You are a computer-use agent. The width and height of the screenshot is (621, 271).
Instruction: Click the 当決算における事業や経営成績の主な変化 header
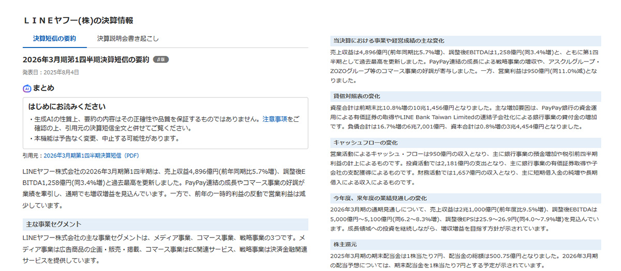(x=465, y=40)
